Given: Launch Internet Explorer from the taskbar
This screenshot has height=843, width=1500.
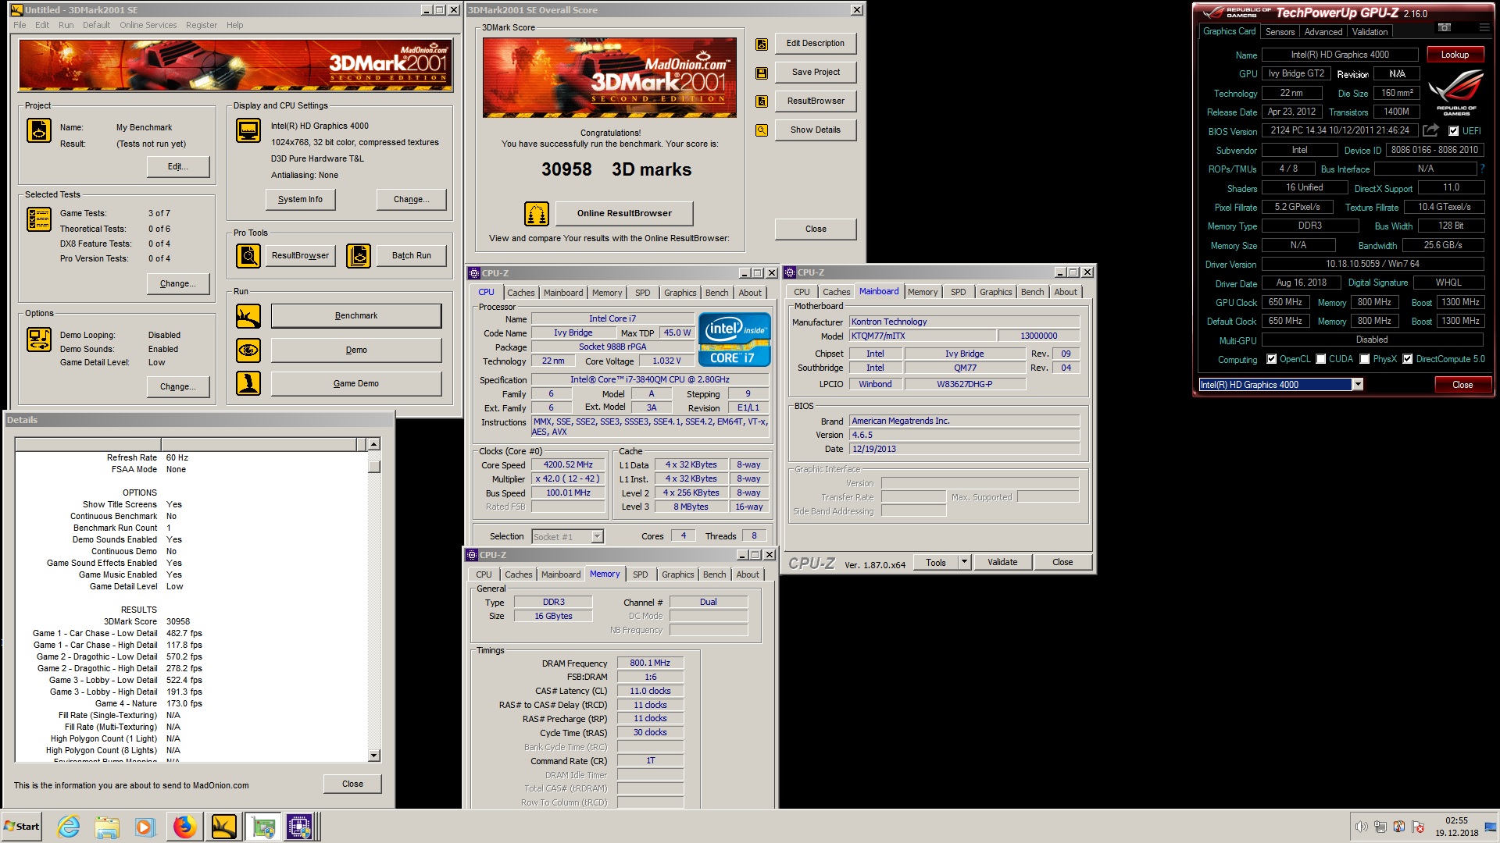Looking at the screenshot, I should [x=69, y=827].
